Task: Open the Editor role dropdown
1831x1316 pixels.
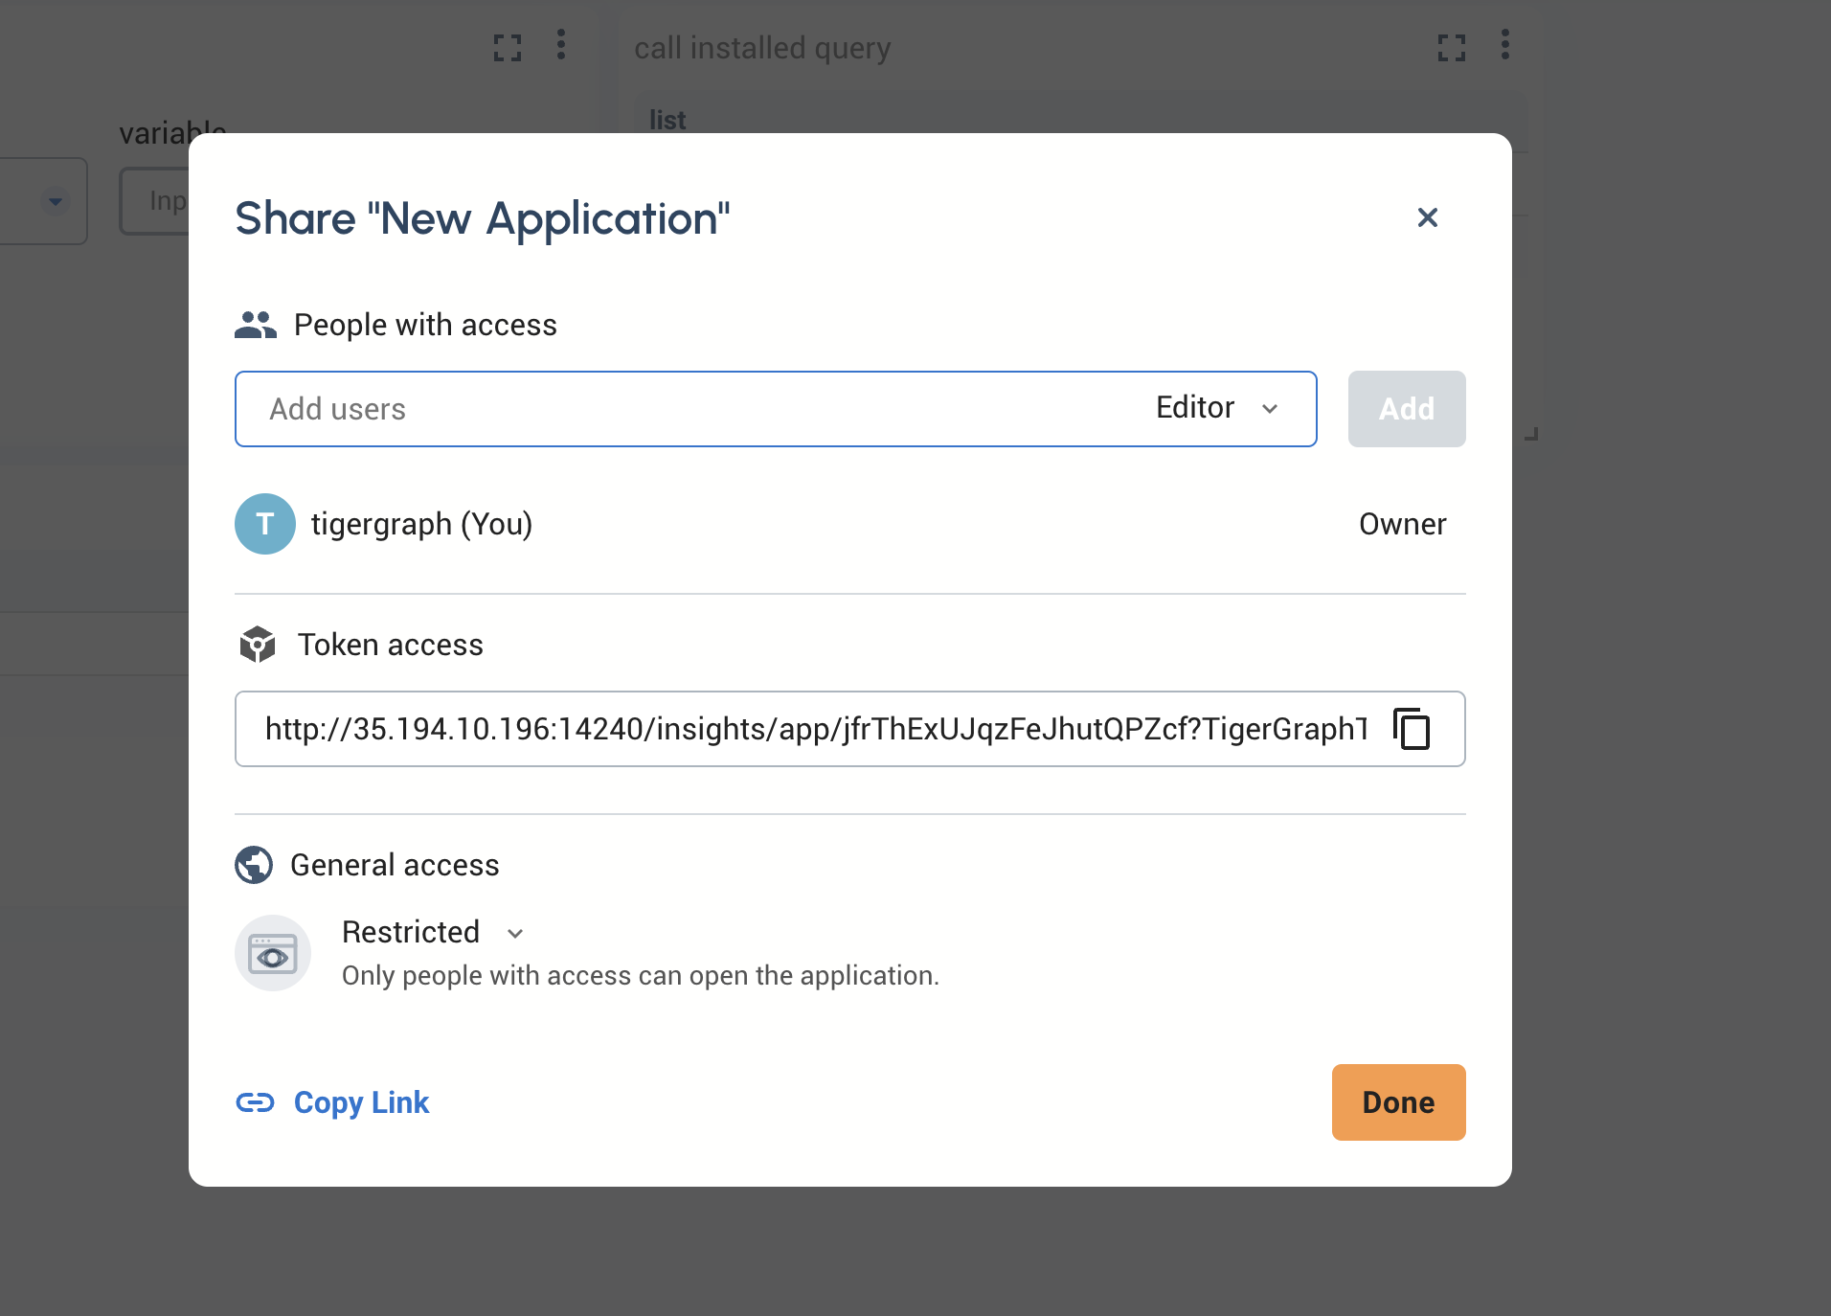Action: pos(1217,408)
